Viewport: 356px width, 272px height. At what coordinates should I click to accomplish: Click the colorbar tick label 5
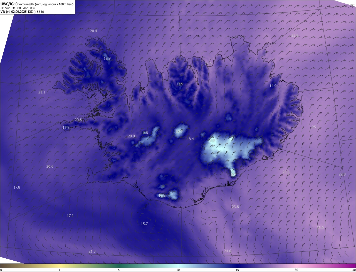[119, 270]
